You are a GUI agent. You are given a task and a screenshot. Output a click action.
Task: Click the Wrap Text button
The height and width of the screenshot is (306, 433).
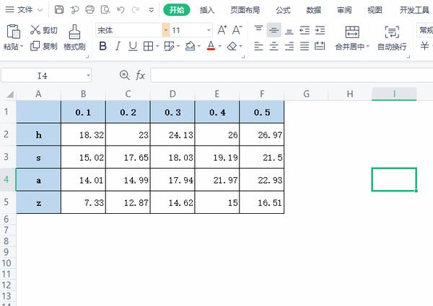click(x=392, y=37)
